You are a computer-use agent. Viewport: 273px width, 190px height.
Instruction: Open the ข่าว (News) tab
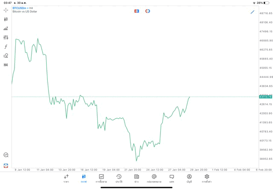(x=136, y=179)
